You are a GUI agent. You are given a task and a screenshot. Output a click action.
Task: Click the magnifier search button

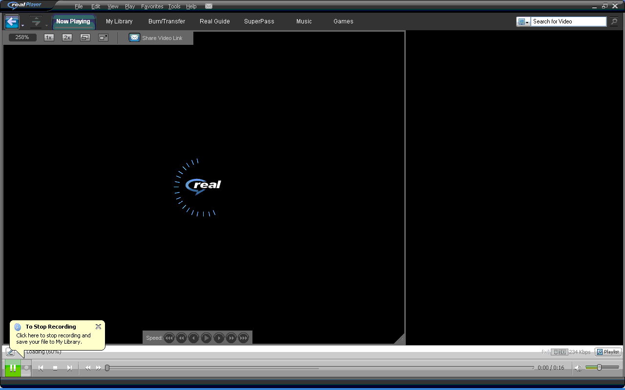click(614, 21)
